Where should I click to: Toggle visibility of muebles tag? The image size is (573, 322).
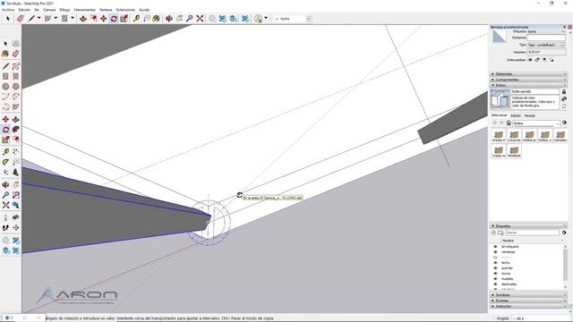pyautogui.click(x=495, y=278)
